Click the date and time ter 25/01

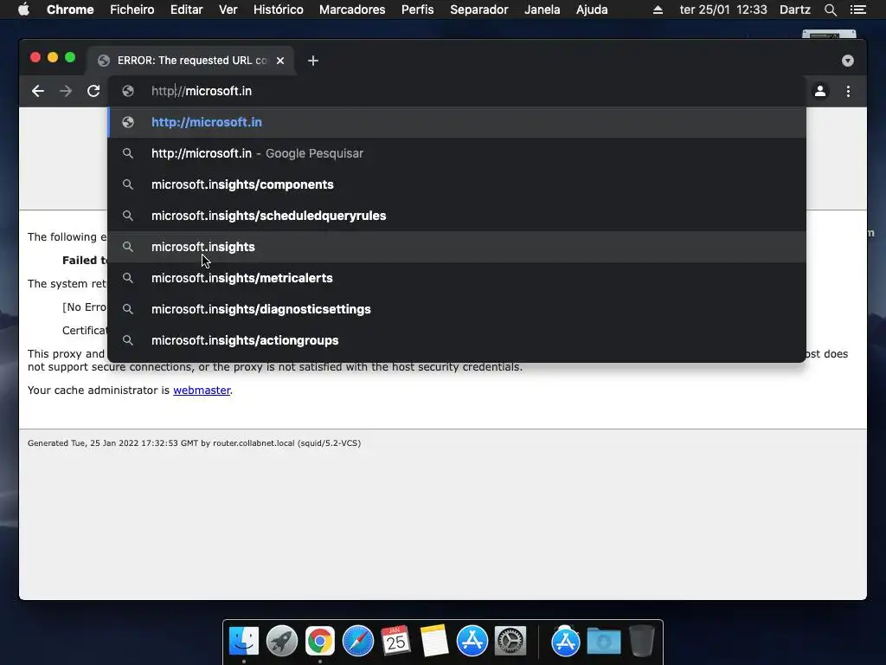[723, 10]
